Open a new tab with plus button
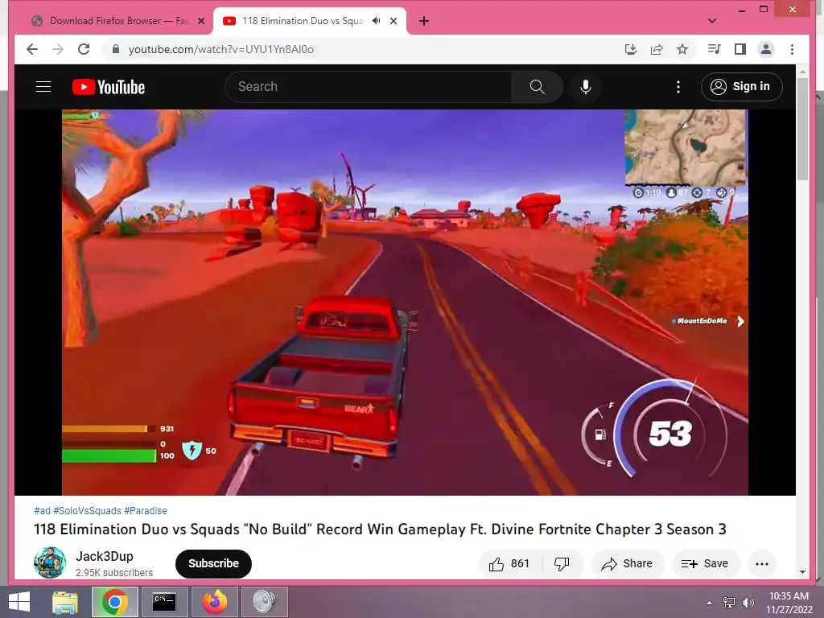 tap(424, 21)
